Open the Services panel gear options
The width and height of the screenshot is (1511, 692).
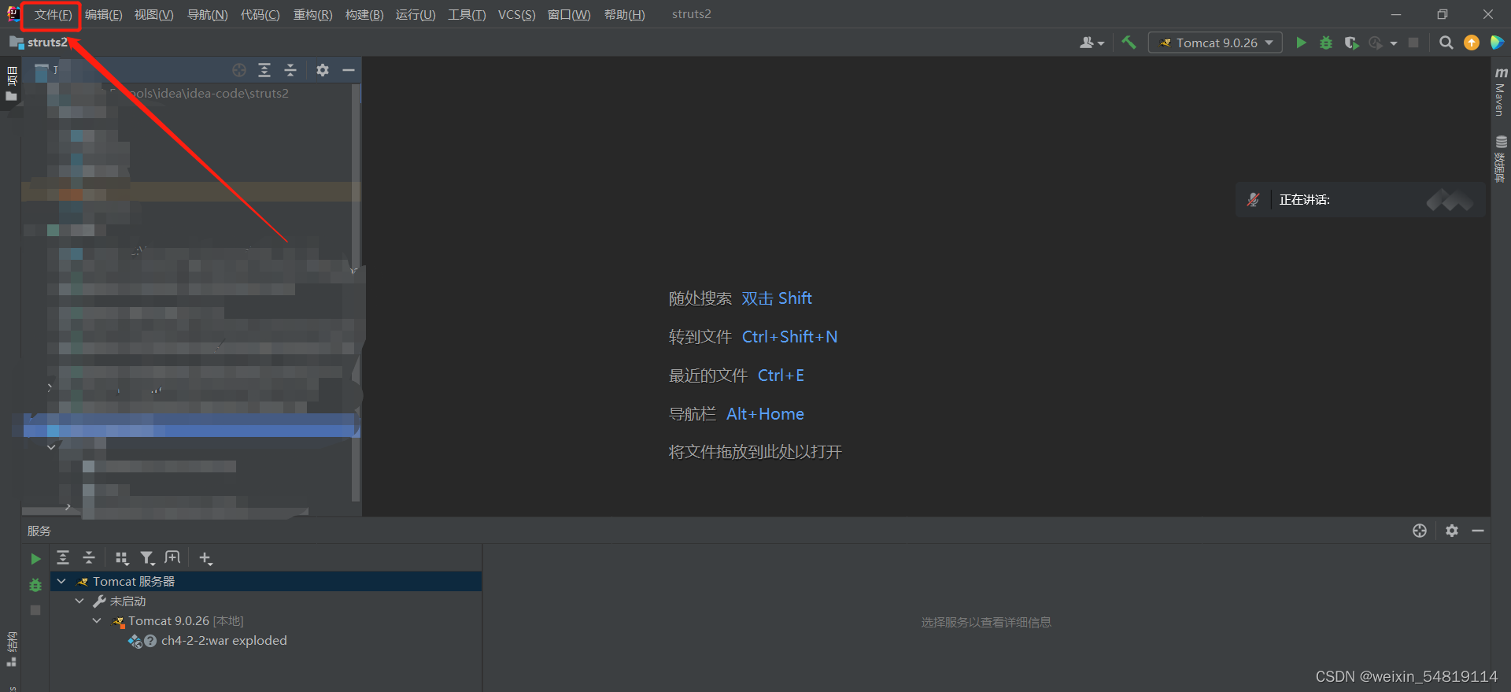tap(1452, 531)
